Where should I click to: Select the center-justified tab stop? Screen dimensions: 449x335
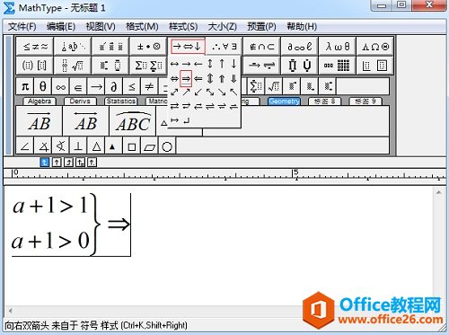57,163
